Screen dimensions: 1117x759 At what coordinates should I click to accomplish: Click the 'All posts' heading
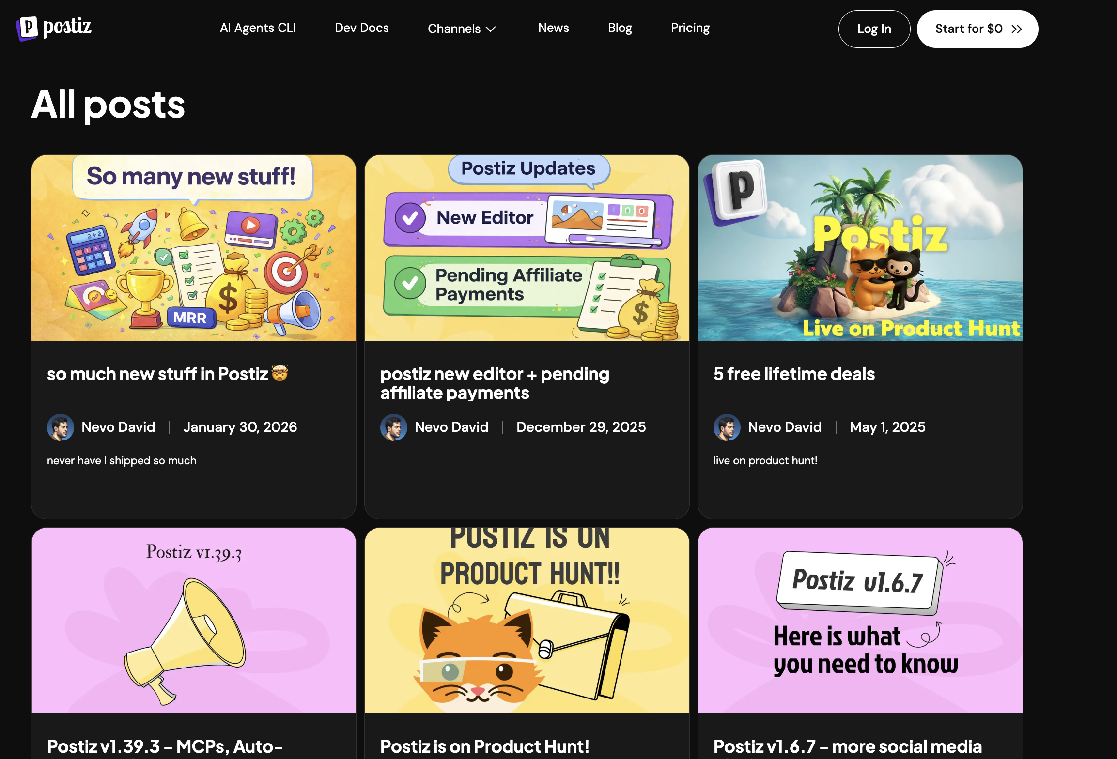click(x=108, y=104)
